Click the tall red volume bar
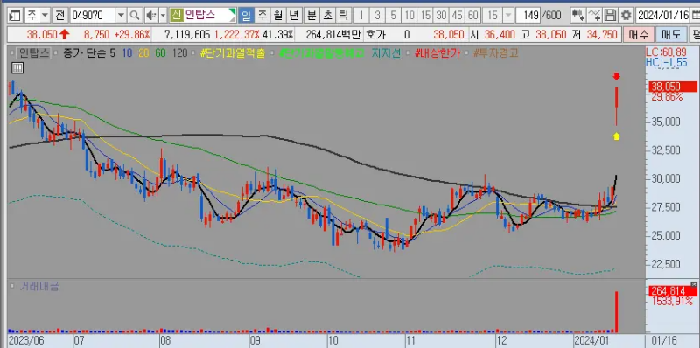This screenshot has width=700, height=348. (617, 311)
